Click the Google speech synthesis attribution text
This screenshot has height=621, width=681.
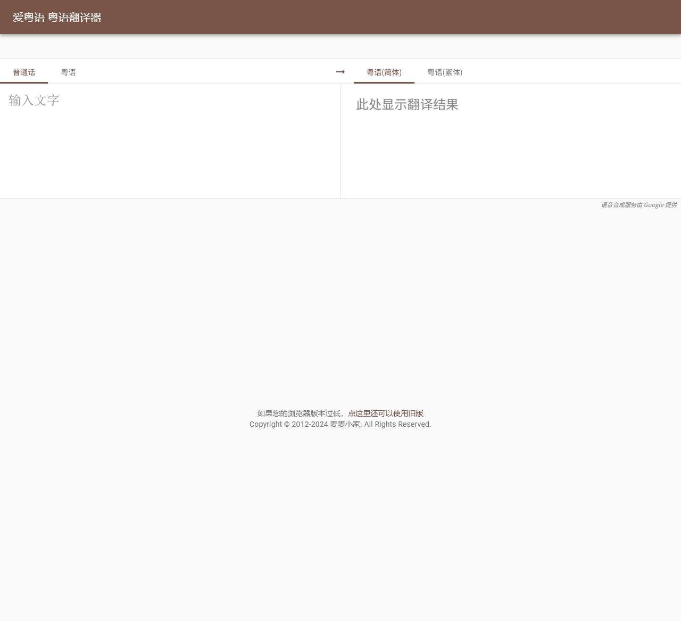pos(638,204)
